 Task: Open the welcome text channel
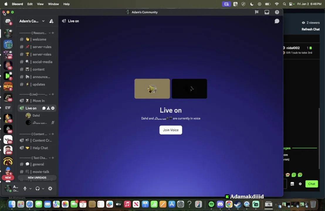pos(36,39)
